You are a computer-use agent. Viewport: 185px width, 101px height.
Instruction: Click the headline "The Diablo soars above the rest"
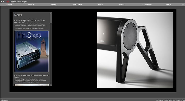click(x=30, y=21)
